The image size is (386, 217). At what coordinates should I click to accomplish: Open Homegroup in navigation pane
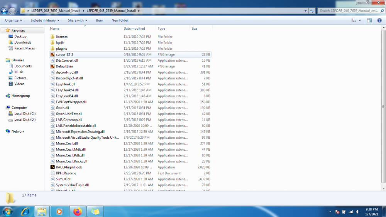tap(20, 96)
